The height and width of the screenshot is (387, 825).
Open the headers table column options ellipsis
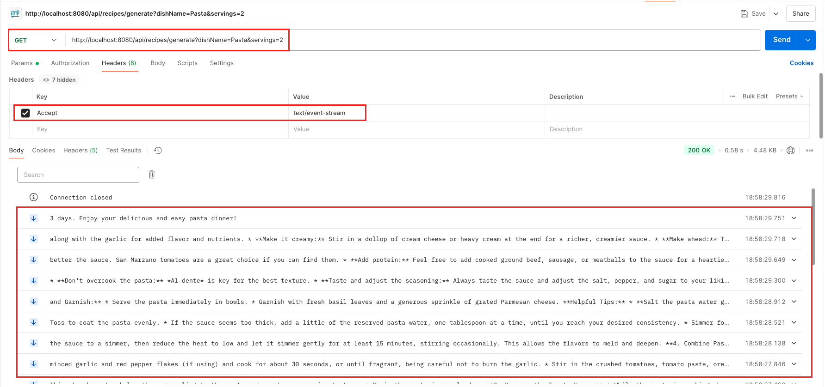[732, 97]
